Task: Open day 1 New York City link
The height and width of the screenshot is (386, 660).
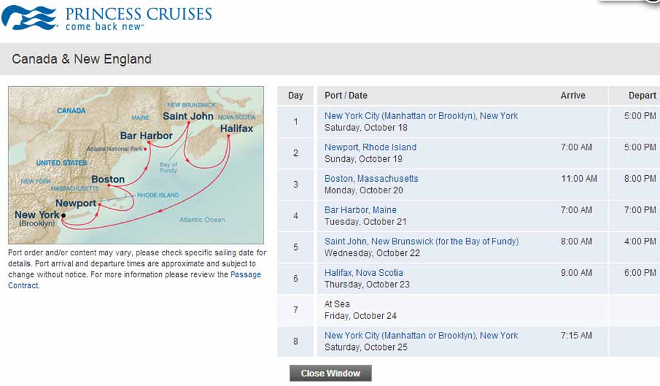Action: click(421, 116)
